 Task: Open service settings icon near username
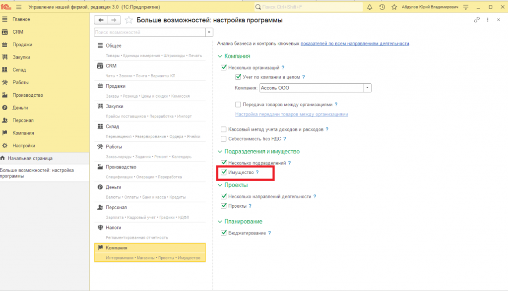pos(466,7)
